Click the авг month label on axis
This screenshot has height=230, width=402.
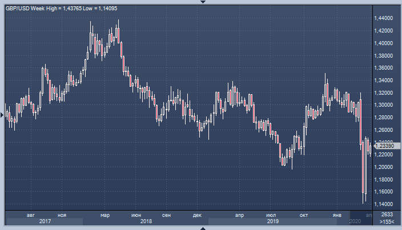click(x=31, y=215)
